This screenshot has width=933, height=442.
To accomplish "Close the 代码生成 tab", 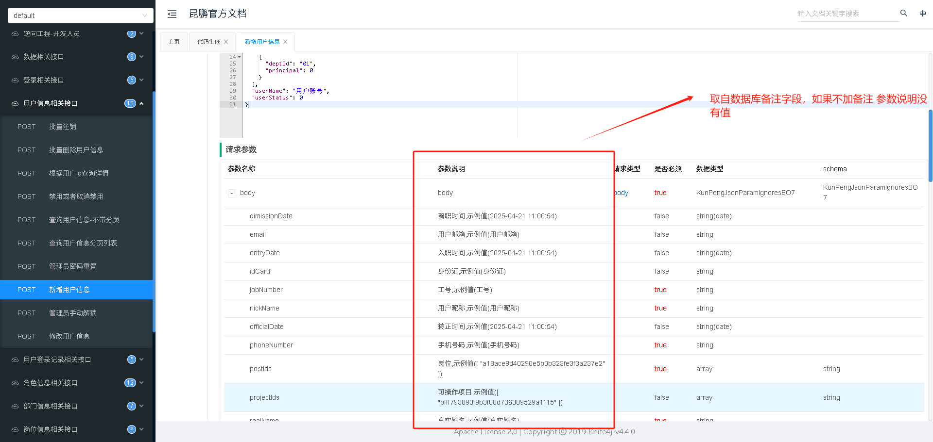I will (226, 42).
